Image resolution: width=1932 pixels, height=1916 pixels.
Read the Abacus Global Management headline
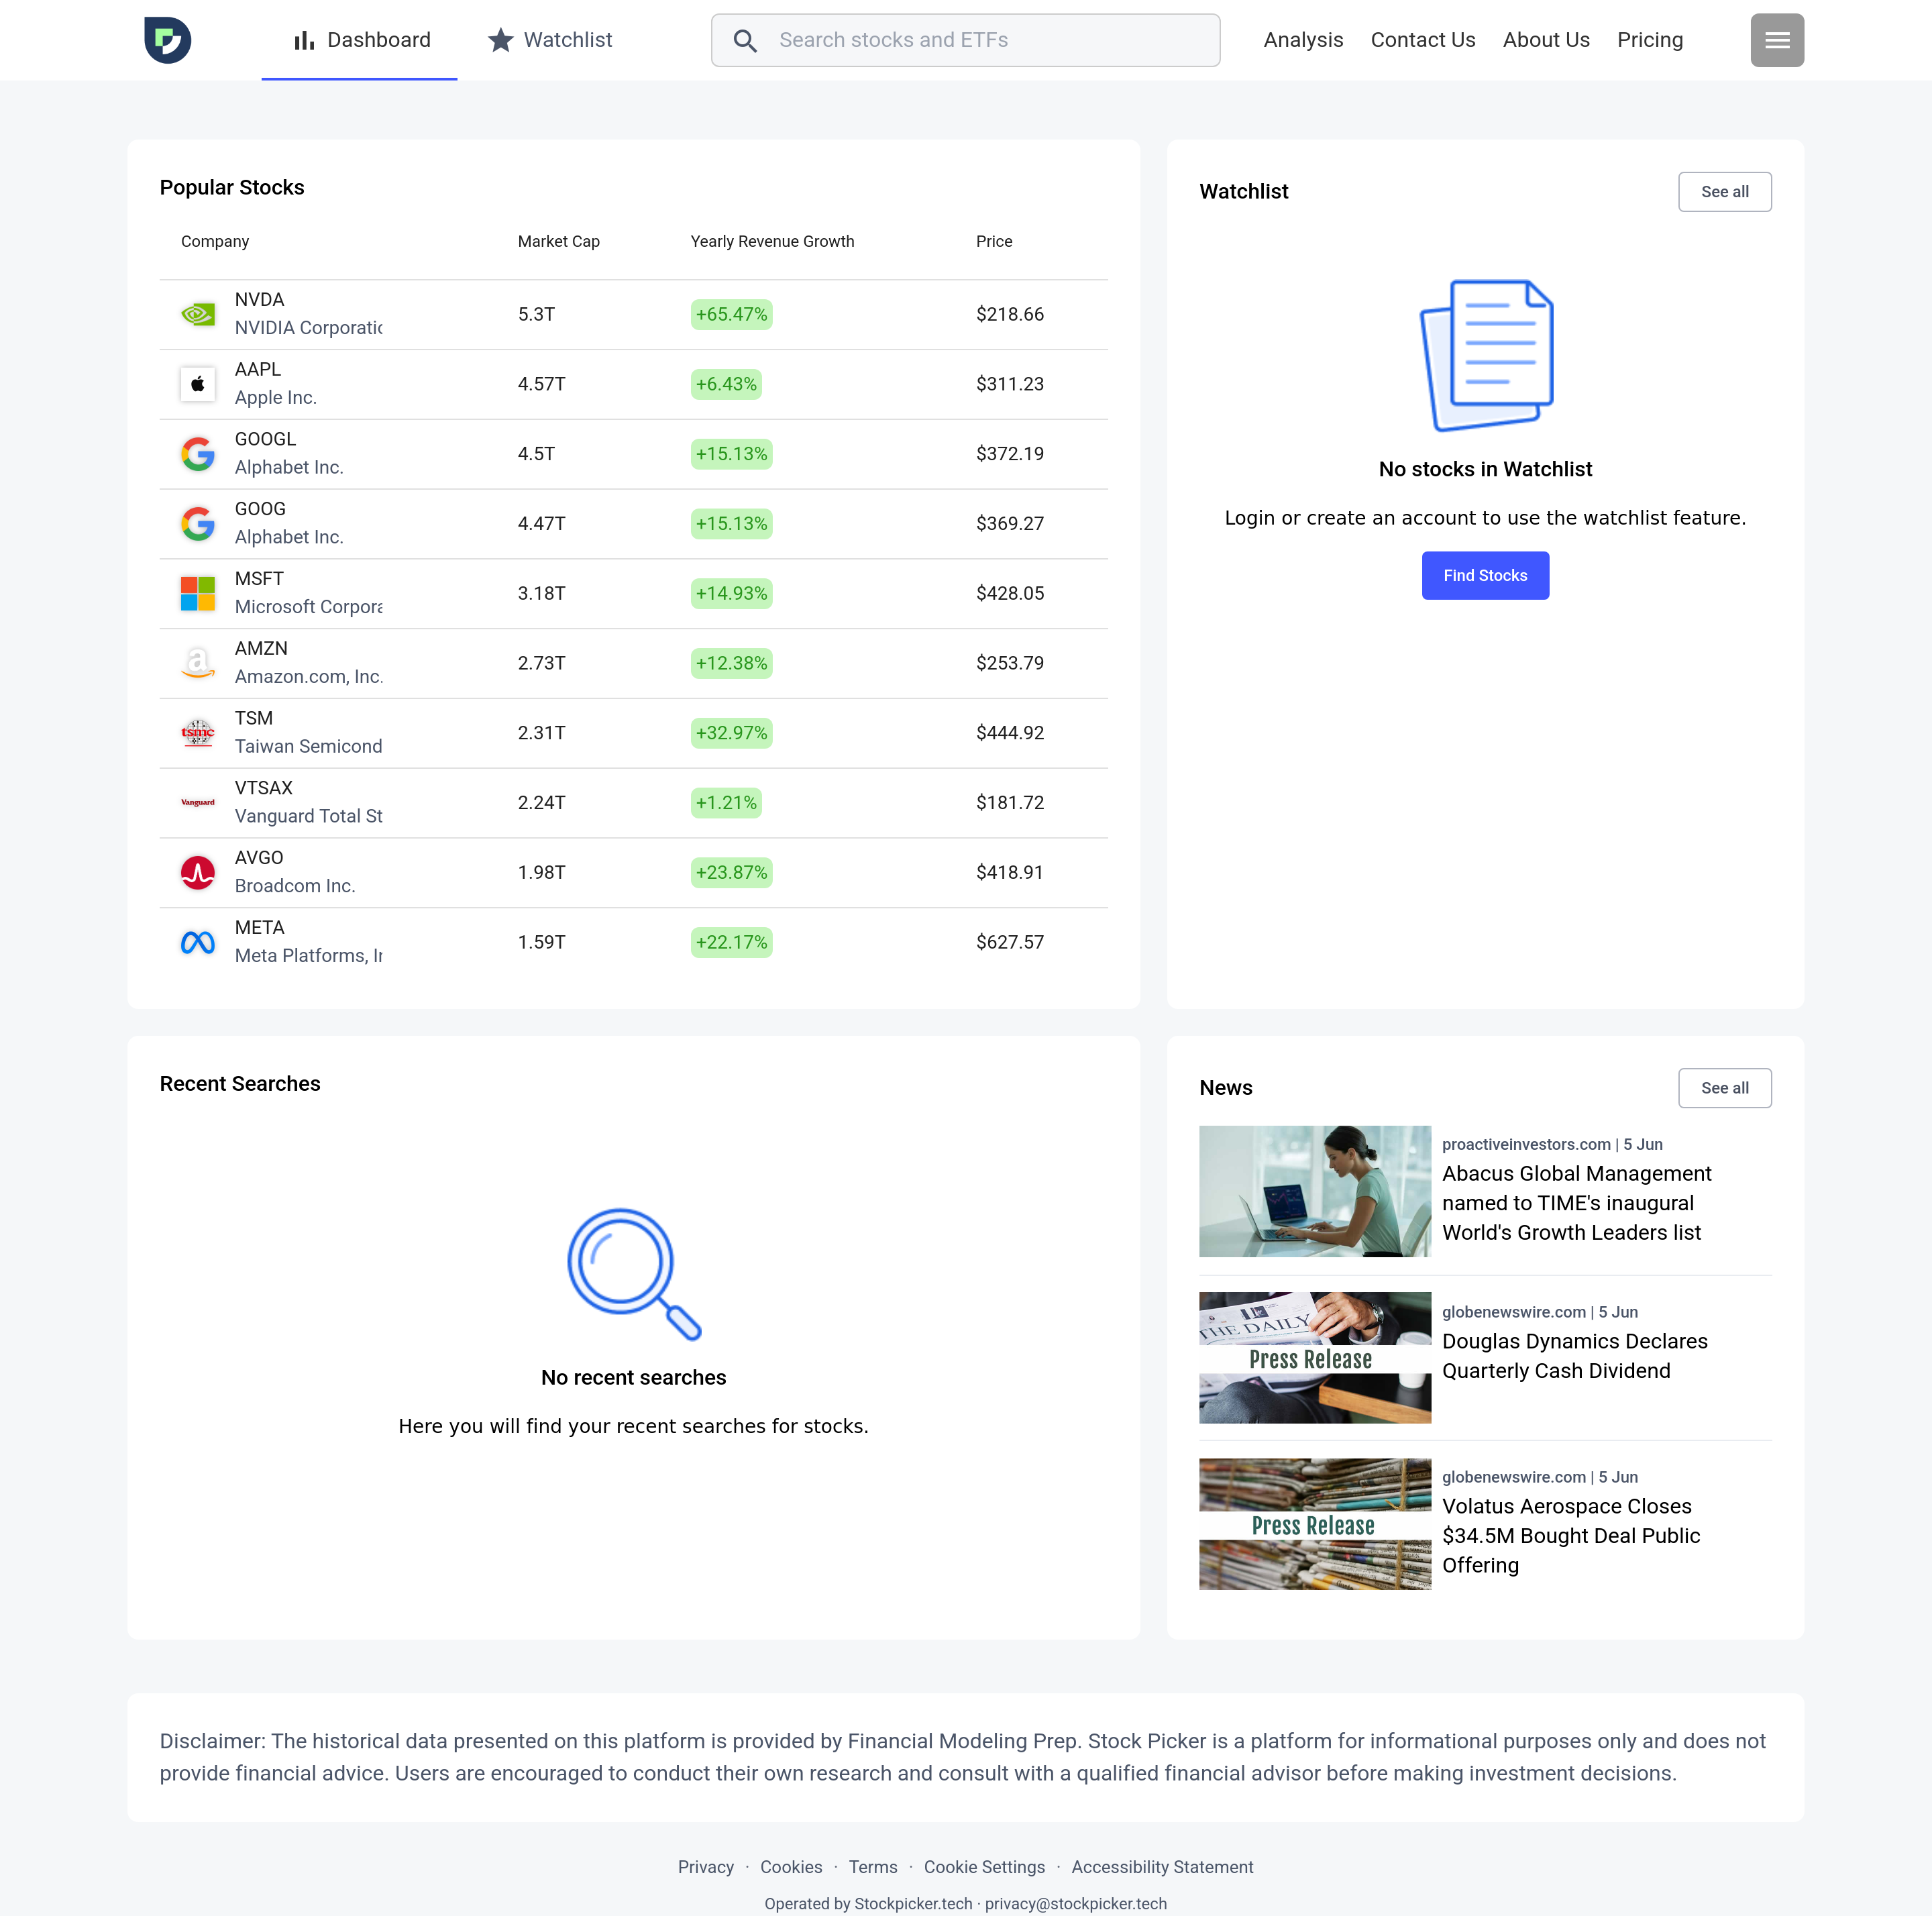pos(1576,1203)
